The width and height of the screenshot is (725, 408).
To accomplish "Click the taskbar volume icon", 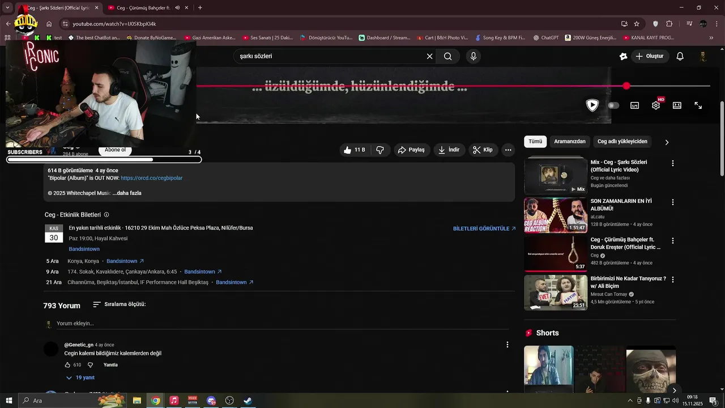I will [x=675, y=401].
